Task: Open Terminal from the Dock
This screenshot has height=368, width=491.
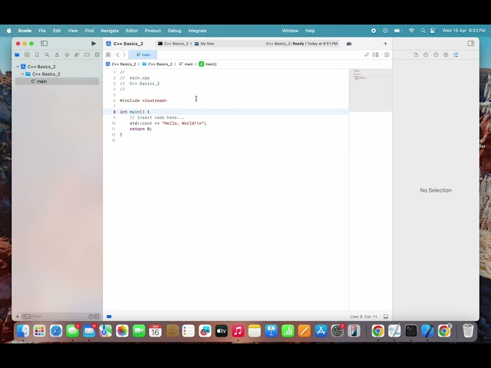Action: click(411, 330)
